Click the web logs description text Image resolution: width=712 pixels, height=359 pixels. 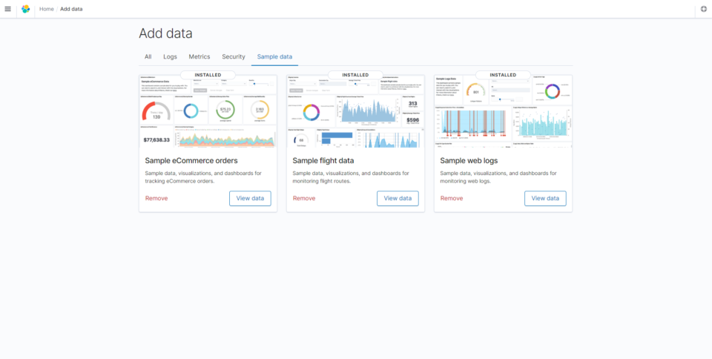click(498, 177)
